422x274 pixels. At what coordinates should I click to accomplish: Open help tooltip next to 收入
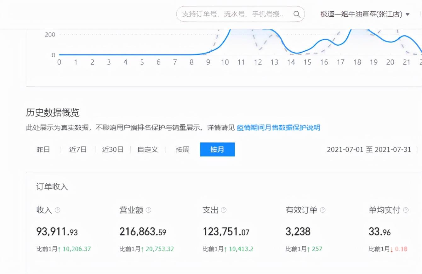pyautogui.click(x=58, y=210)
